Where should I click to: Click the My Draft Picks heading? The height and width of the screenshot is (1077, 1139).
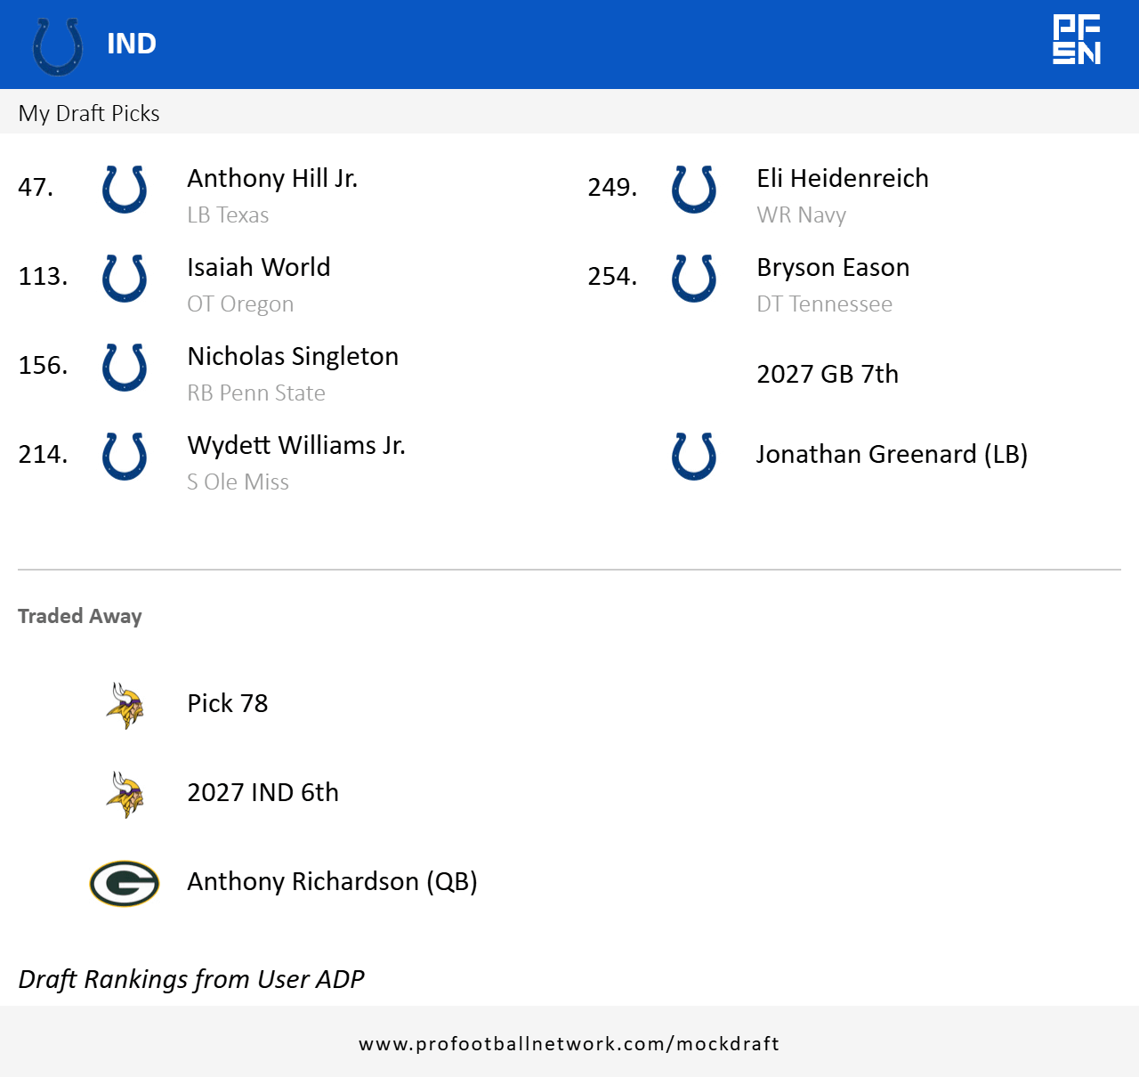pos(89,113)
